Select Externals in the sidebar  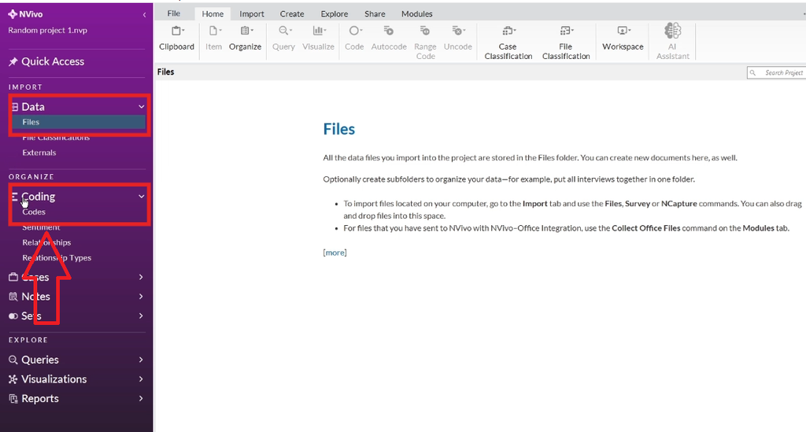tap(39, 153)
